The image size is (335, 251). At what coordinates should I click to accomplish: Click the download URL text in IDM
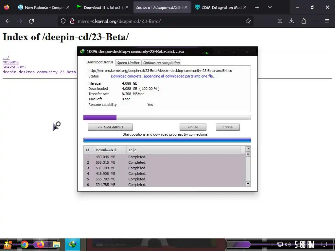point(160,71)
